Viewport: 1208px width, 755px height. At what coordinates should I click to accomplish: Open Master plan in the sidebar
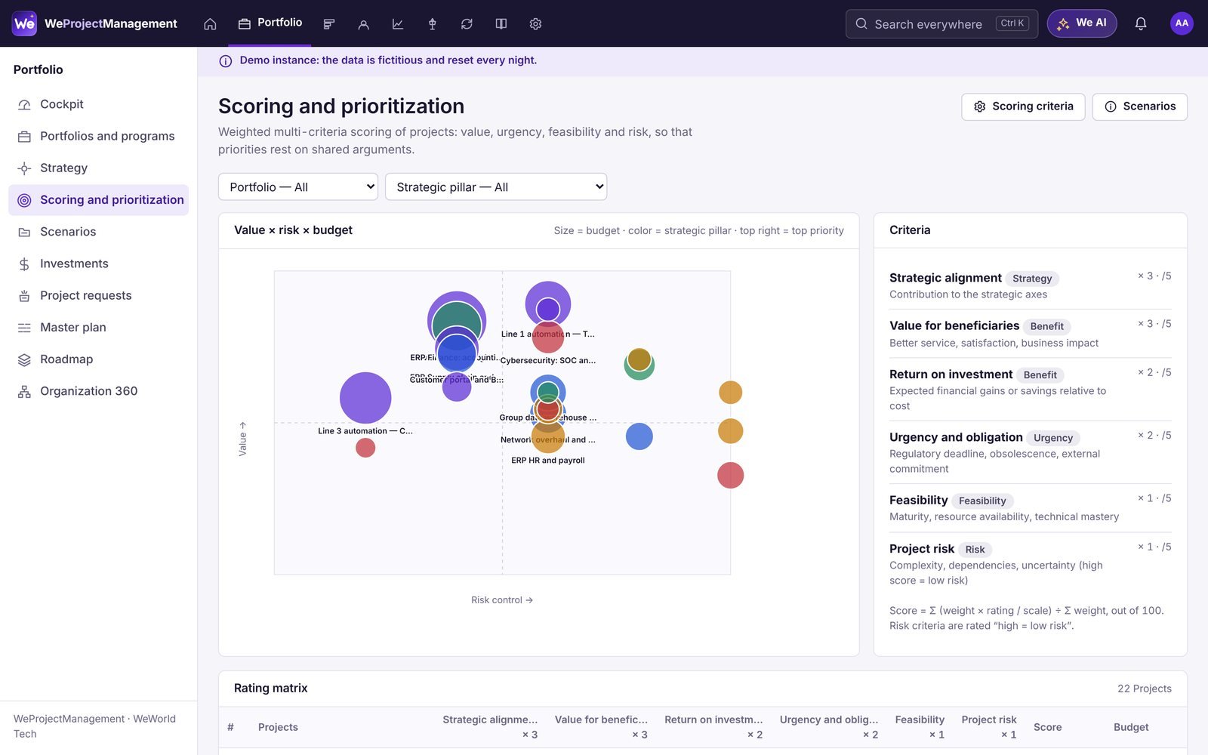coord(98,327)
